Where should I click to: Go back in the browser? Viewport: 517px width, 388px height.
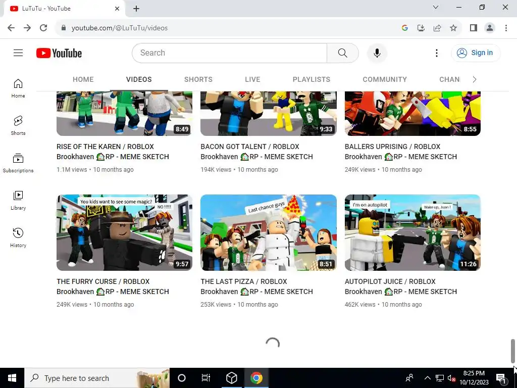coord(11,28)
